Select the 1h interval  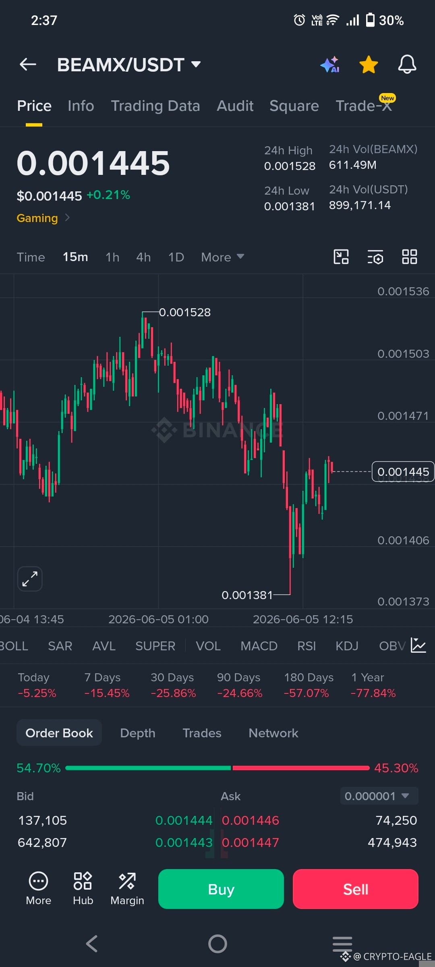[x=112, y=257]
